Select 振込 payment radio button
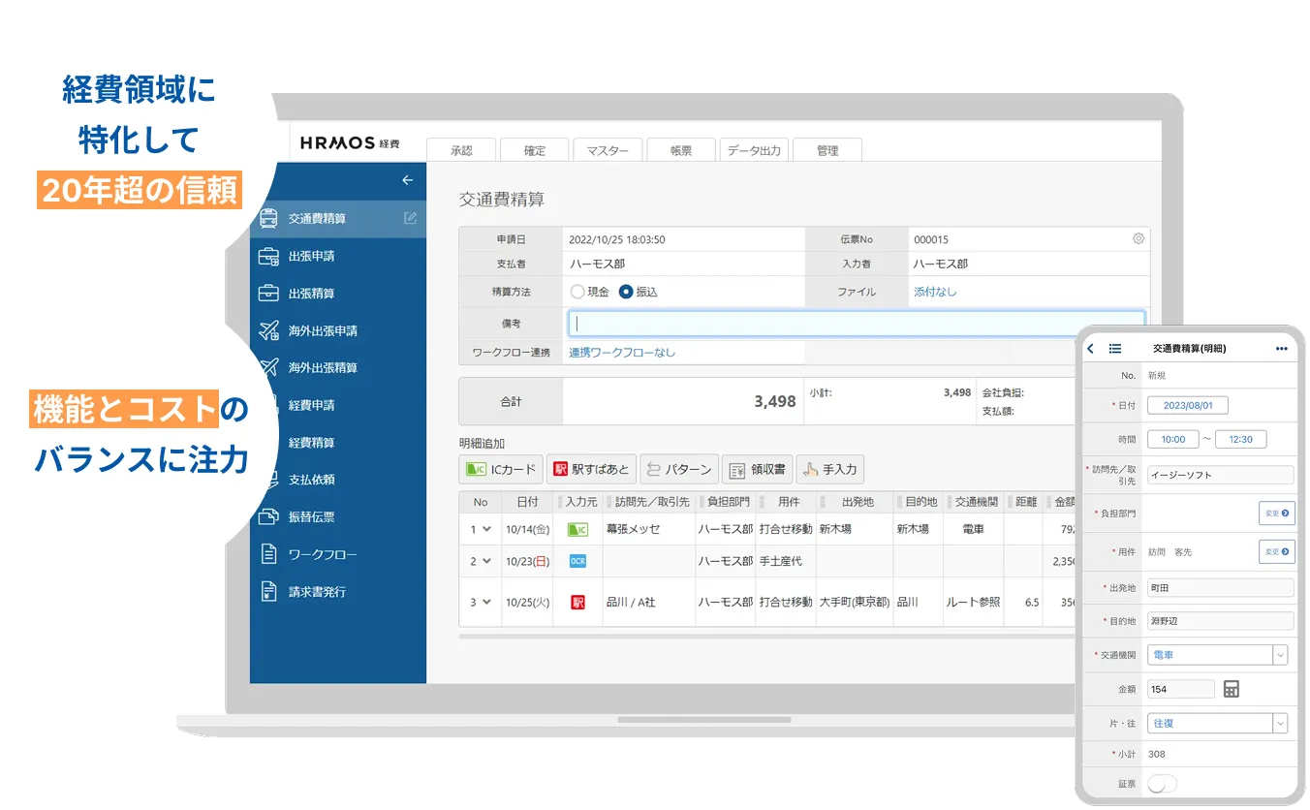This screenshot has height=810, width=1310. 626,292
